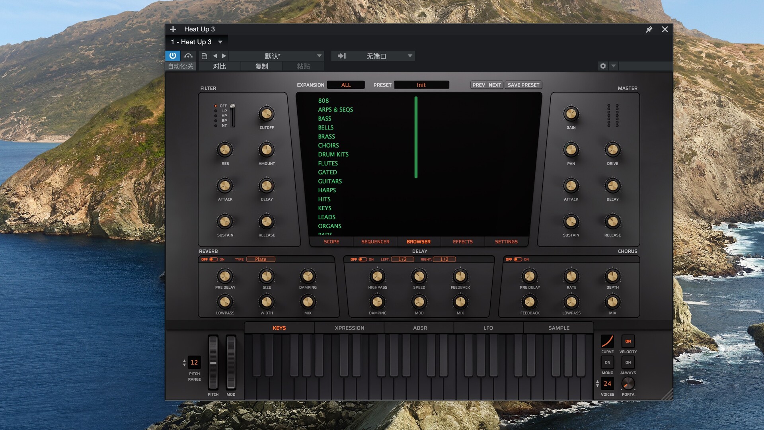Go to next preset with right arrow
Image resolution: width=764 pixels, height=430 pixels.
click(224, 56)
